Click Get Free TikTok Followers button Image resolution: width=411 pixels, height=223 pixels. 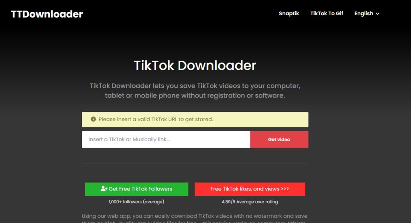[x=136, y=189]
